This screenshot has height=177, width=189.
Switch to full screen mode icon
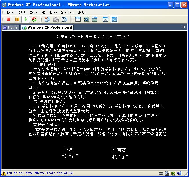86,19
